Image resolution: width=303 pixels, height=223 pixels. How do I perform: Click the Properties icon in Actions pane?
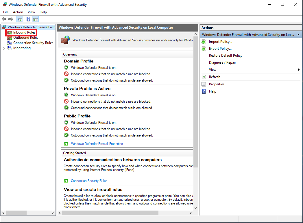click(204, 84)
